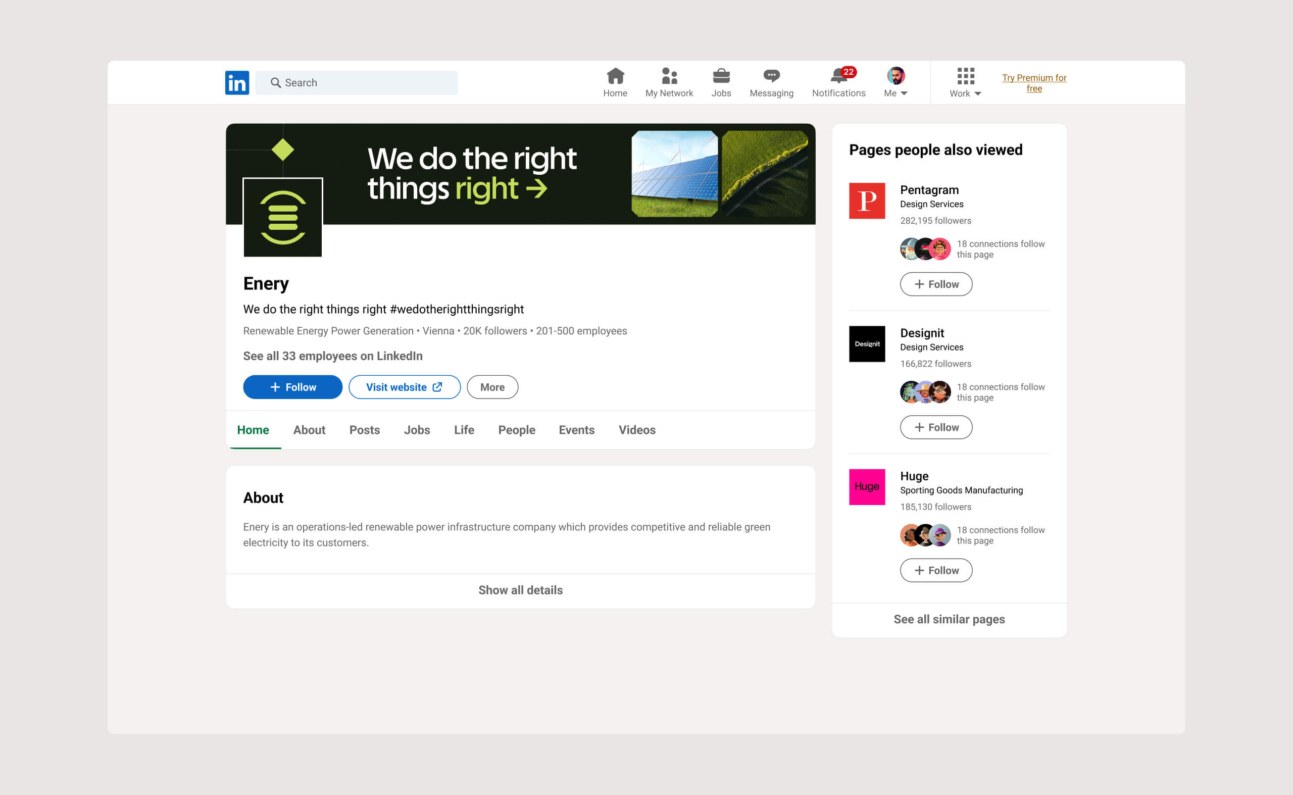Click the Enery company name heading
Screen dimensions: 1293x795
[x=266, y=284]
